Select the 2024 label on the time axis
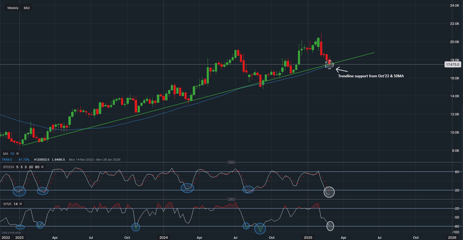The image size is (463, 240). [164, 238]
